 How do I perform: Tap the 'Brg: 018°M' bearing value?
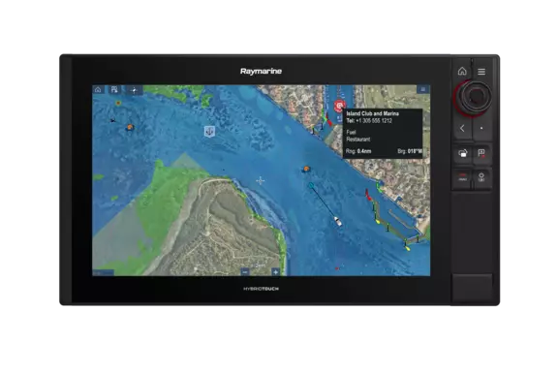tap(410, 151)
